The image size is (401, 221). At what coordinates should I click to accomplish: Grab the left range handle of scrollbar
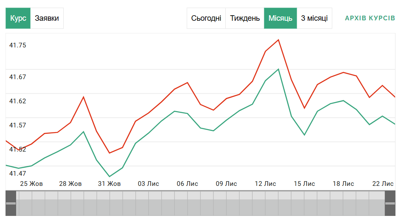coord(11,204)
